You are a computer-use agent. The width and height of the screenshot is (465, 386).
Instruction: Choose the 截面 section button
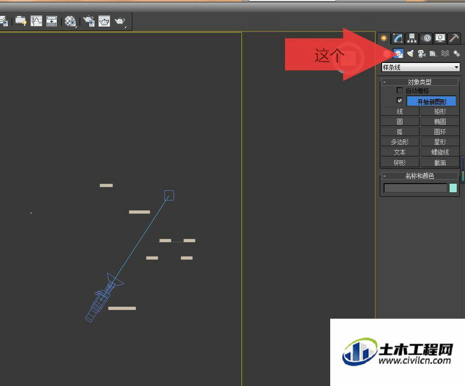(440, 163)
